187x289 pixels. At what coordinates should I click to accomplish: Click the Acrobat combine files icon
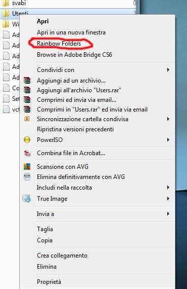pos(27,153)
